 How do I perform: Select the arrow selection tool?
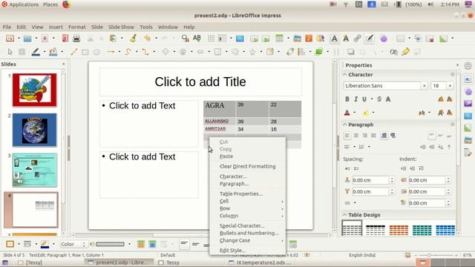(x=10, y=52)
